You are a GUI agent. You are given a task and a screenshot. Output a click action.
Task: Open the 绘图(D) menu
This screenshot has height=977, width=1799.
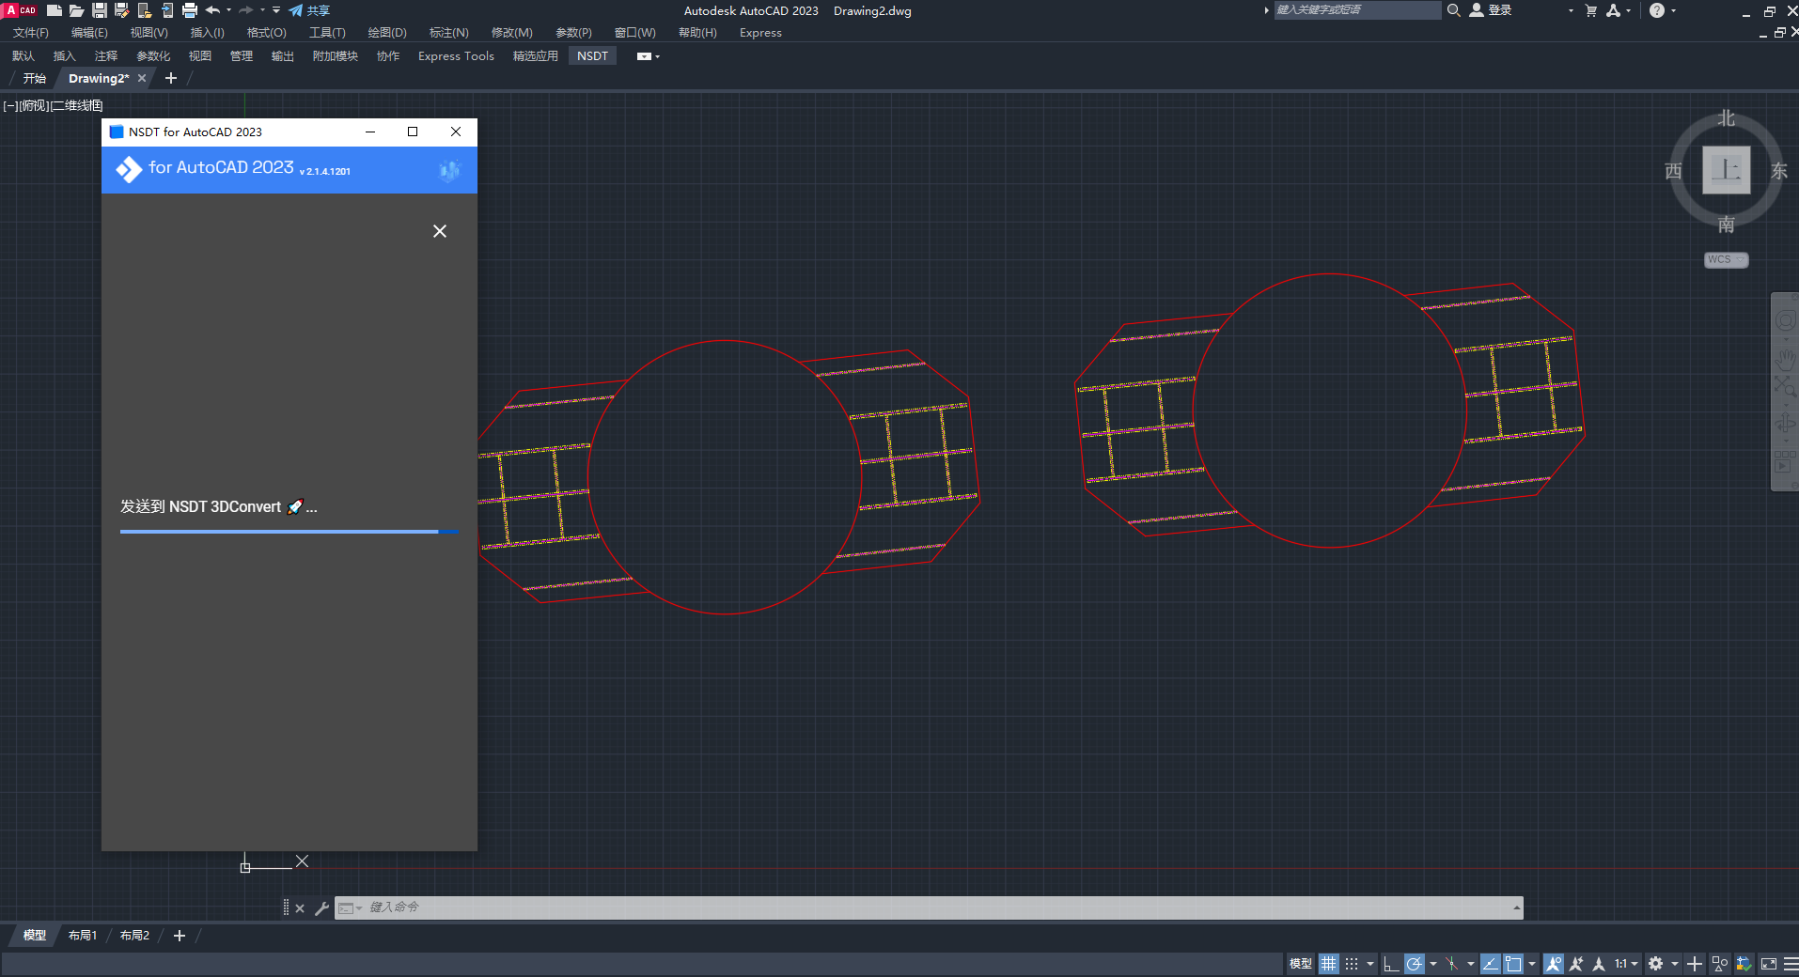(387, 32)
